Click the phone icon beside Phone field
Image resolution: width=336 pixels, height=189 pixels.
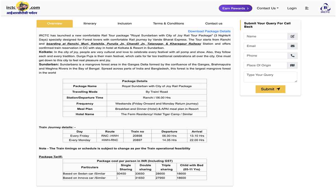coord(293,56)
